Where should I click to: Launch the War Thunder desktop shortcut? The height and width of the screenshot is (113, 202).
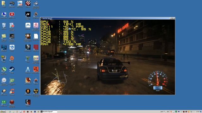tap(36, 14)
